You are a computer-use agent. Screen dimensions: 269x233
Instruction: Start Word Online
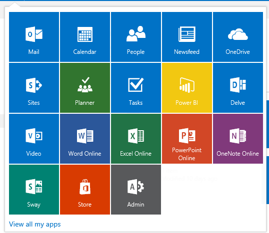(x=85, y=139)
